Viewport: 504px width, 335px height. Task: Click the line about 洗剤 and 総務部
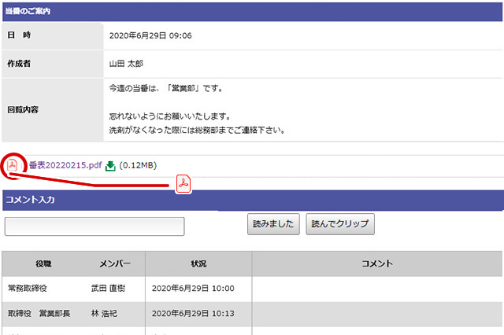coord(197,131)
